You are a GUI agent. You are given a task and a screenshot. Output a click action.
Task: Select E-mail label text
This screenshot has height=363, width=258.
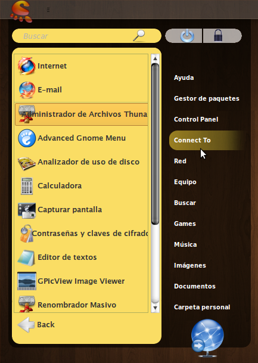49,90
